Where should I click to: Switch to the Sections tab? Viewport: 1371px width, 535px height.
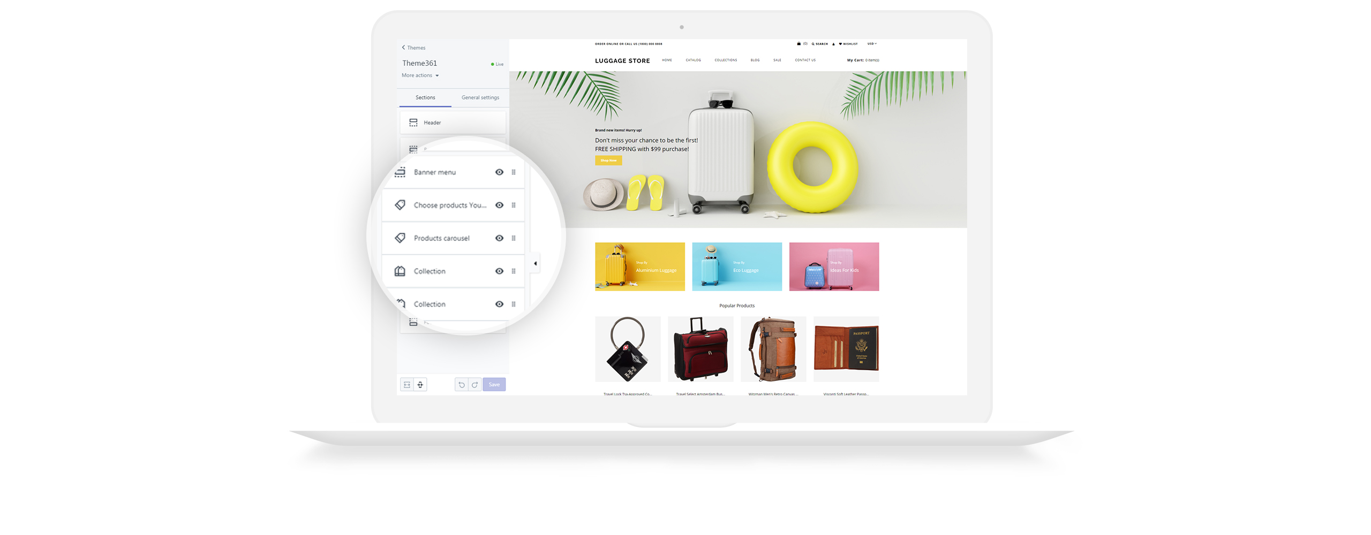[x=425, y=97]
